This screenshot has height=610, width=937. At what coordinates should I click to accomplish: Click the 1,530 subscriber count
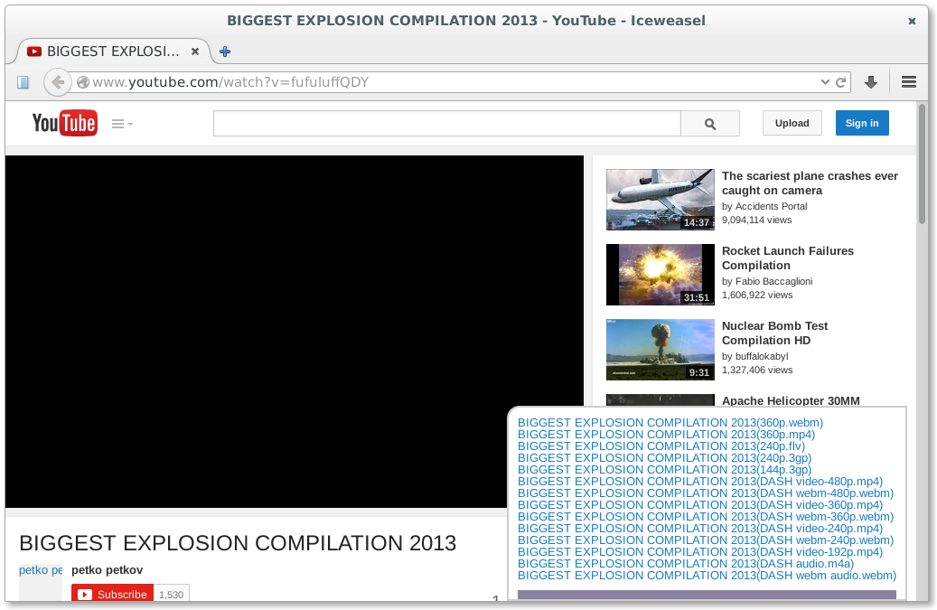(x=172, y=595)
